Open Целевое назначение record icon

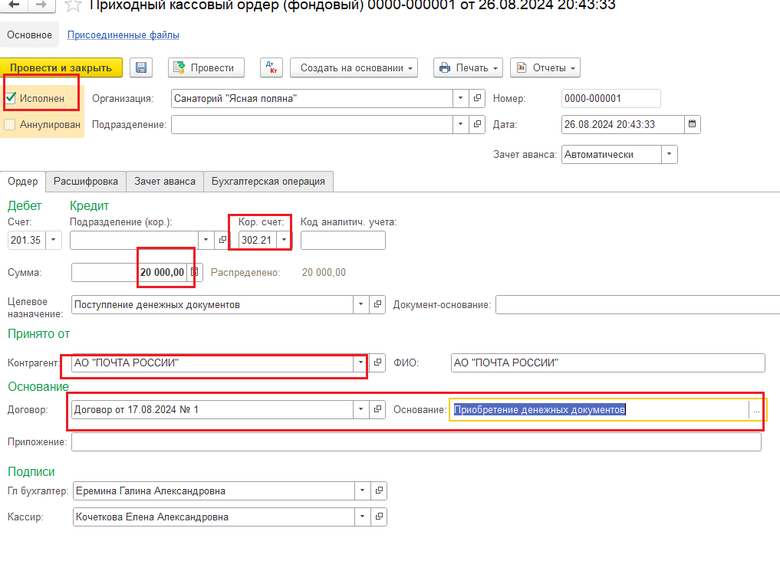(x=377, y=304)
